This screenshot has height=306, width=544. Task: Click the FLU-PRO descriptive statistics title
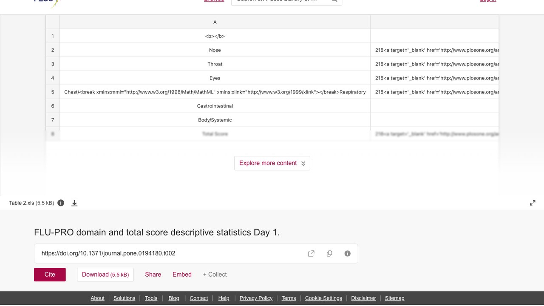[157, 232]
